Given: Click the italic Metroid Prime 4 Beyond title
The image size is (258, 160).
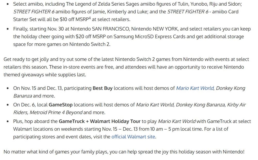Looking at the screenshot, I should (56, 112).
